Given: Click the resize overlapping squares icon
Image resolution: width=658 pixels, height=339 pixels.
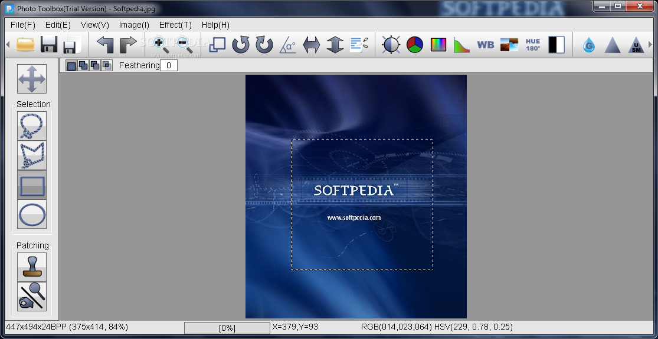Looking at the screenshot, I should point(217,44).
